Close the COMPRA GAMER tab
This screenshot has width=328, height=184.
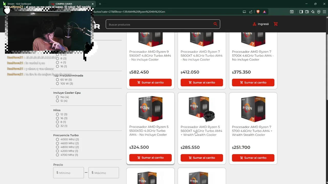(93, 4)
